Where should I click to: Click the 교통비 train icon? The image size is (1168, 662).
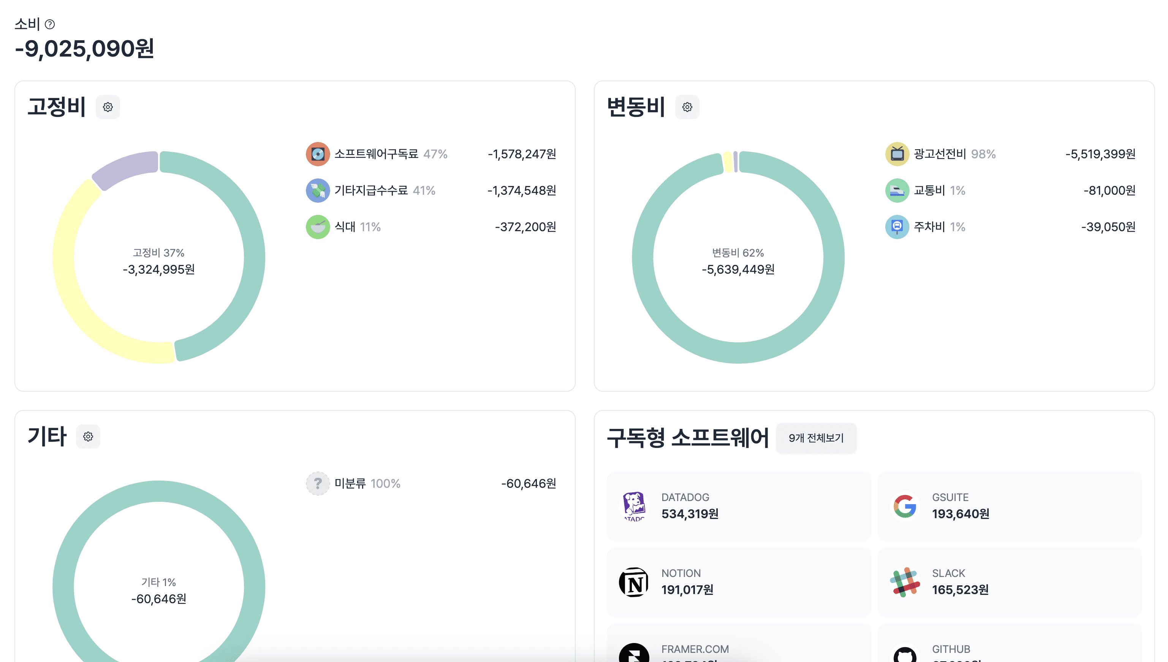[897, 191]
